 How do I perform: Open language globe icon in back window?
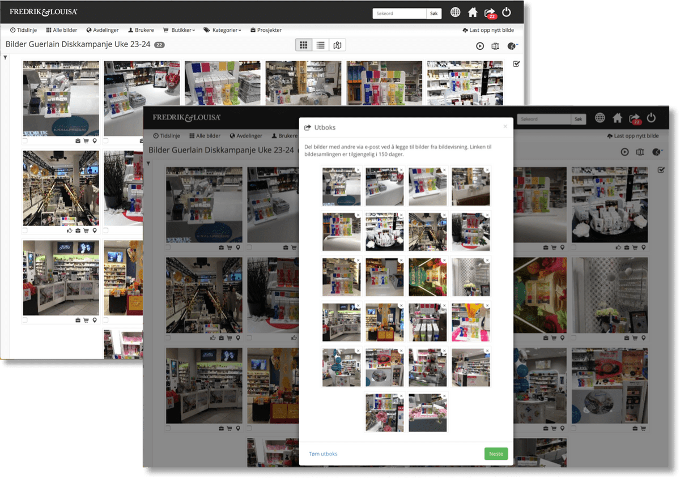pyautogui.click(x=455, y=12)
